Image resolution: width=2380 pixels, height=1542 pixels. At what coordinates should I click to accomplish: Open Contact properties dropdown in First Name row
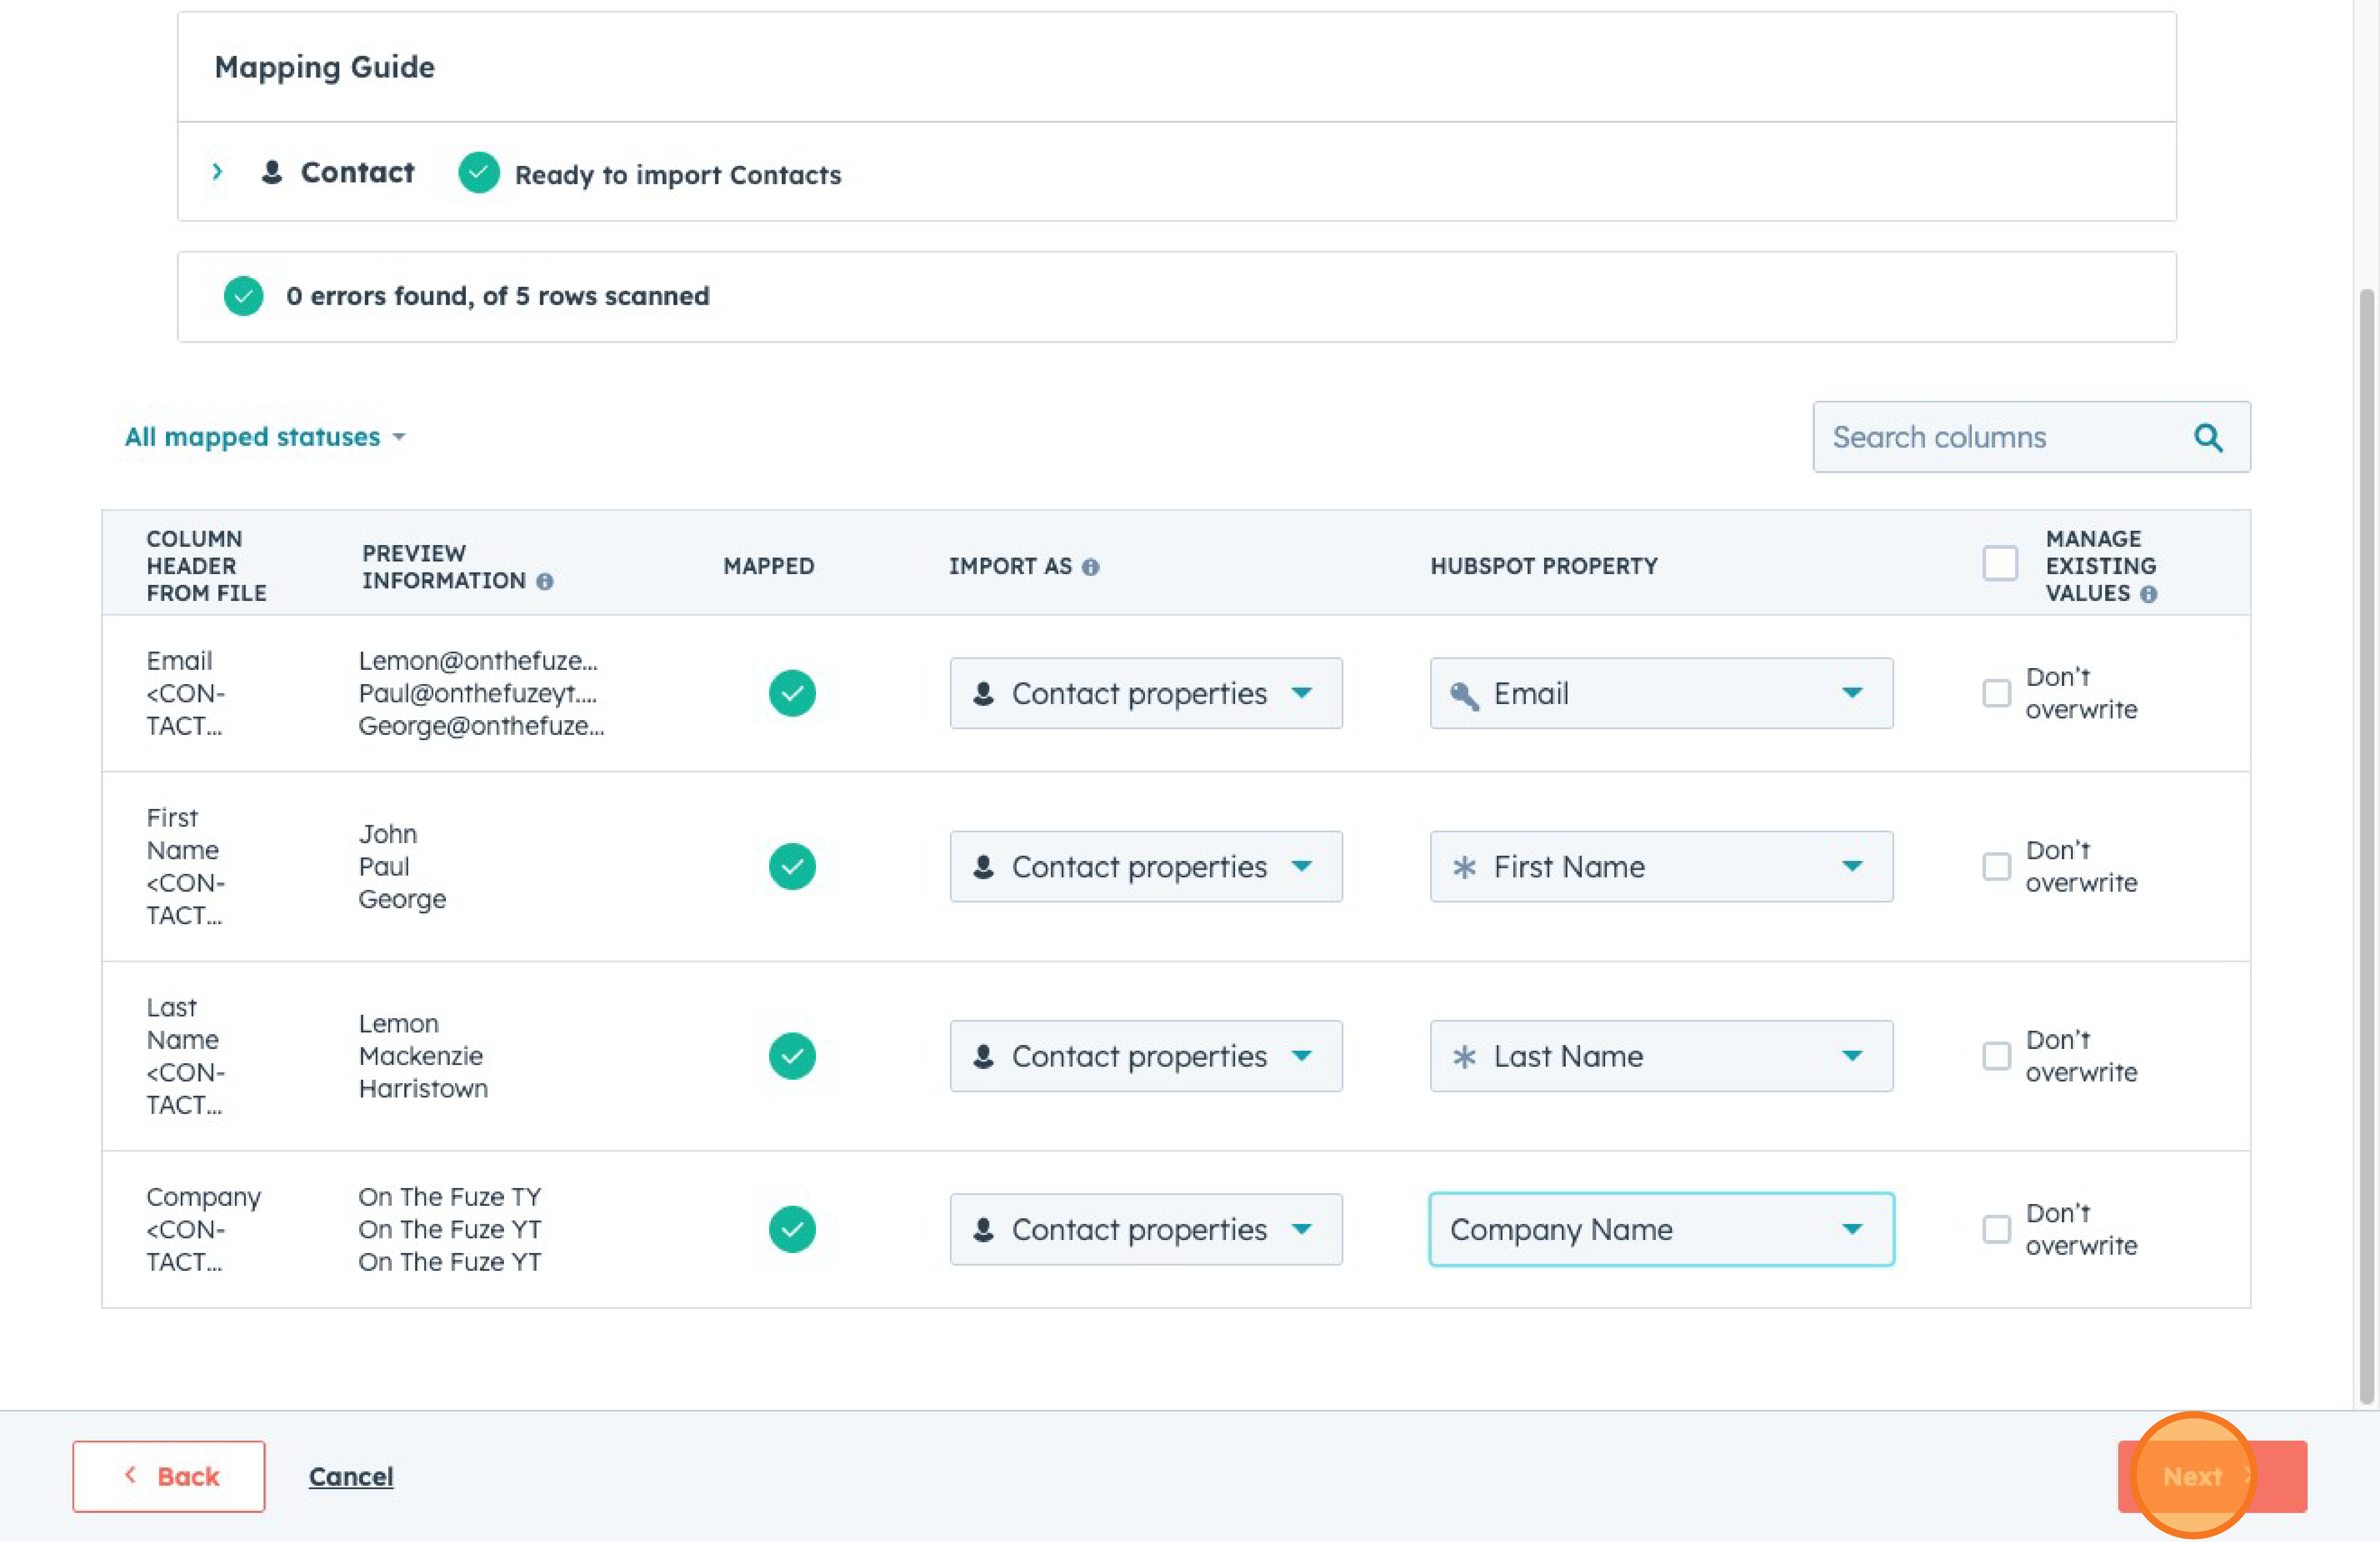(1145, 866)
